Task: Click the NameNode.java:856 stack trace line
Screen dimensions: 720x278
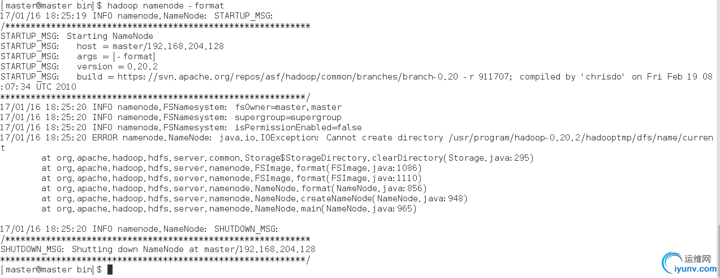Action: (234, 188)
